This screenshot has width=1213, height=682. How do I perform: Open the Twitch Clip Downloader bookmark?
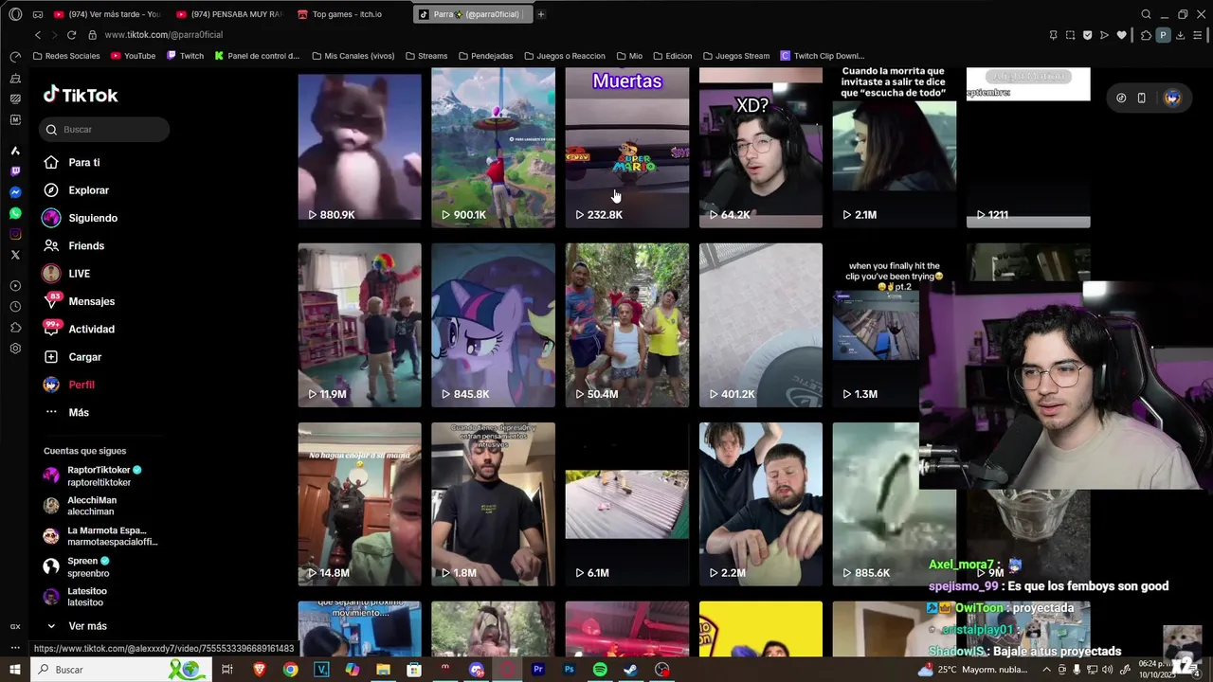823,56
